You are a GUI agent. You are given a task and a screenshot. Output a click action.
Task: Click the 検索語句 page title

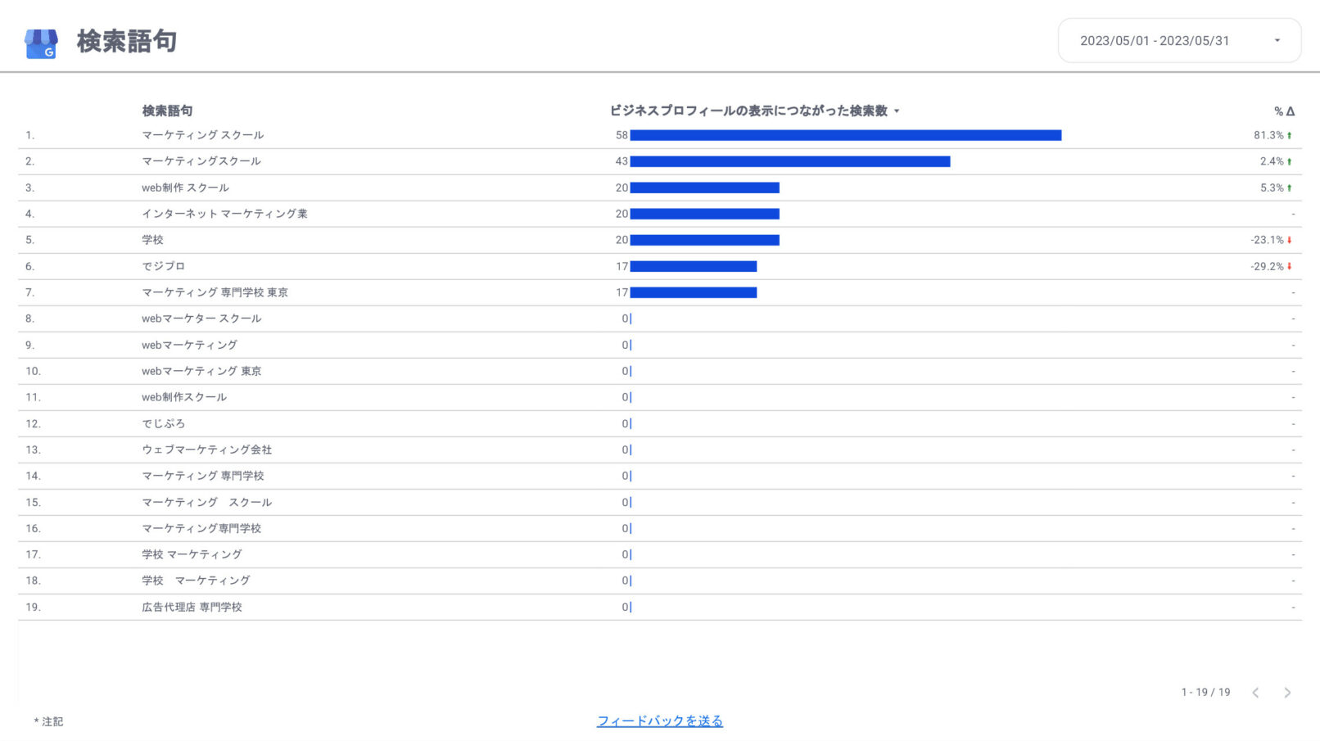coord(127,41)
